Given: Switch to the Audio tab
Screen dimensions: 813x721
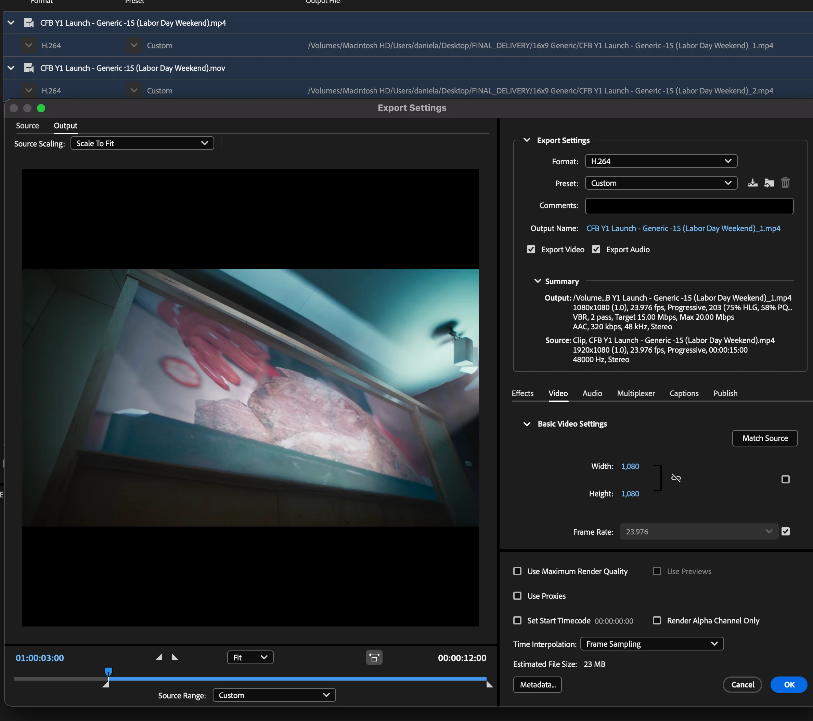Looking at the screenshot, I should 592,393.
